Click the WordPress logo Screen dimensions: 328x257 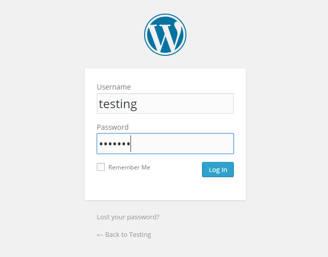pos(165,34)
